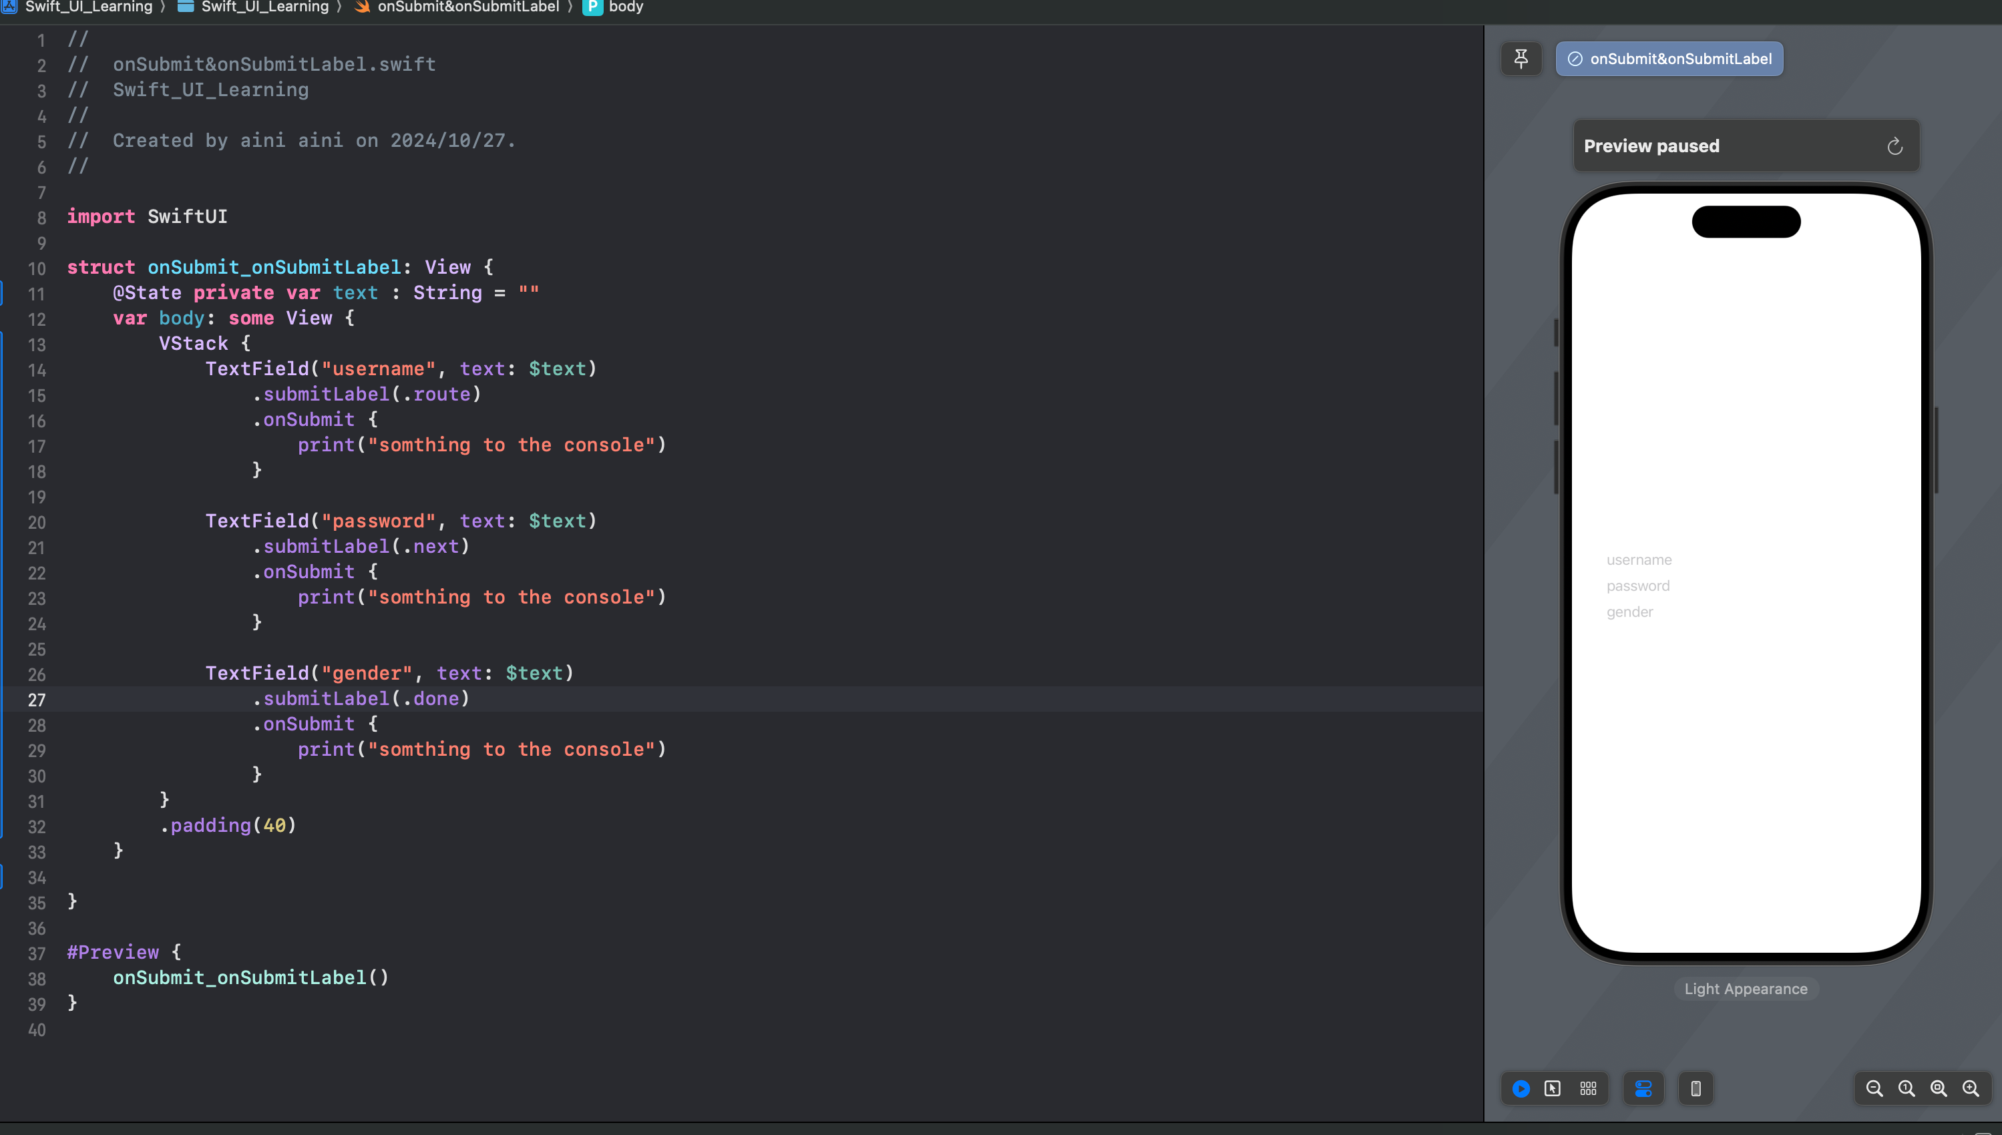The height and width of the screenshot is (1135, 2002).
Task: Click the Preview paused banner
Action: tap(1746, 146)
